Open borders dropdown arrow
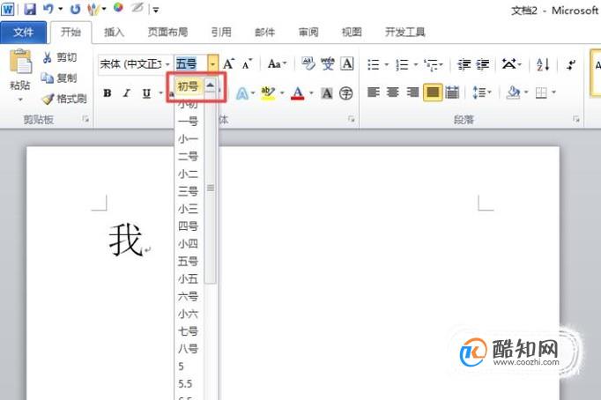The width and height of the screenshot is (601, 400). point(554,93)
